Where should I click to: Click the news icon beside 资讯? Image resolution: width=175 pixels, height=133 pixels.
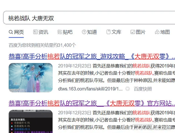(x=35, y=32)
